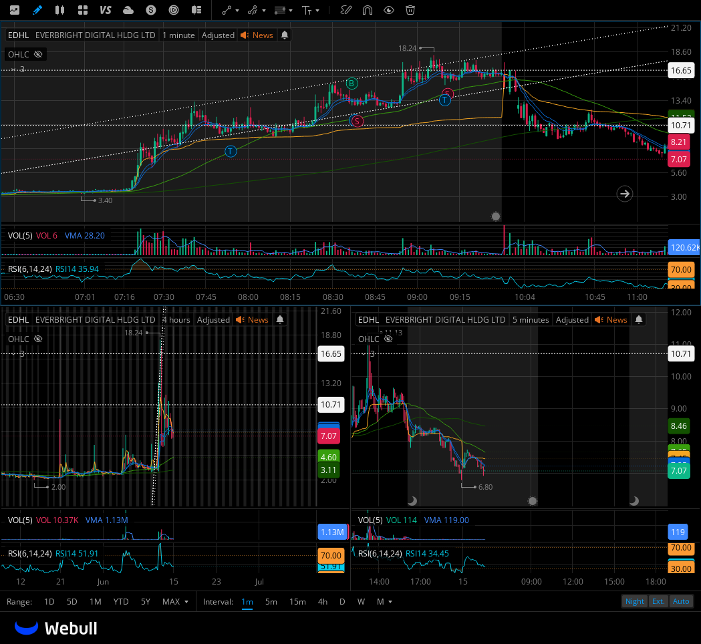
Task: Click the alert bell in 4 hours chart
Action: pos(280,319)
